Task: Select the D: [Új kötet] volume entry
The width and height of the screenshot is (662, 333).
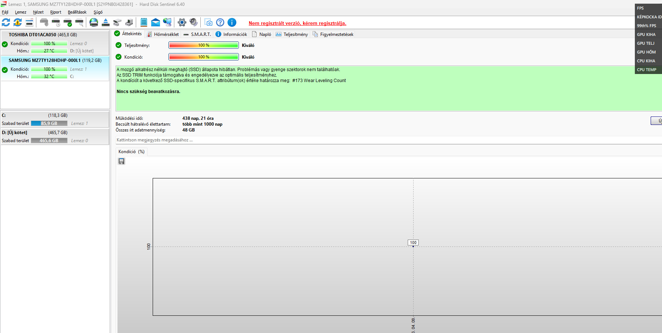Action: [55, 137]
